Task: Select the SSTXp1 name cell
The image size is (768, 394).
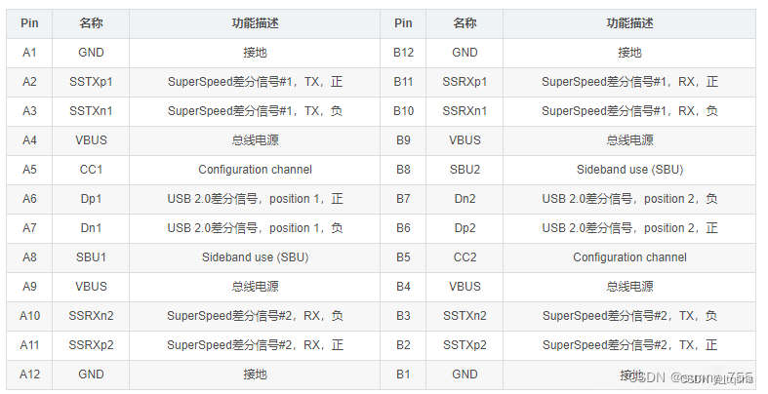Action: 91,82
